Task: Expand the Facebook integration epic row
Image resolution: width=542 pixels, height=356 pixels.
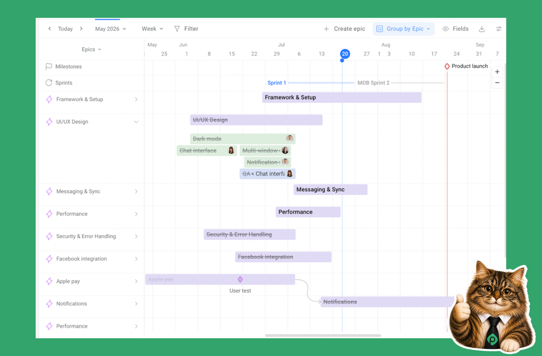Action: (x=136, y=259)
